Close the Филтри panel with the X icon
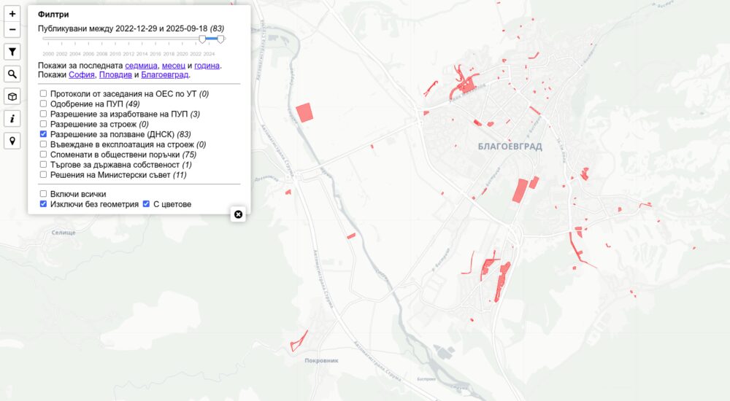730x401 pixels. tap(238, 214)
